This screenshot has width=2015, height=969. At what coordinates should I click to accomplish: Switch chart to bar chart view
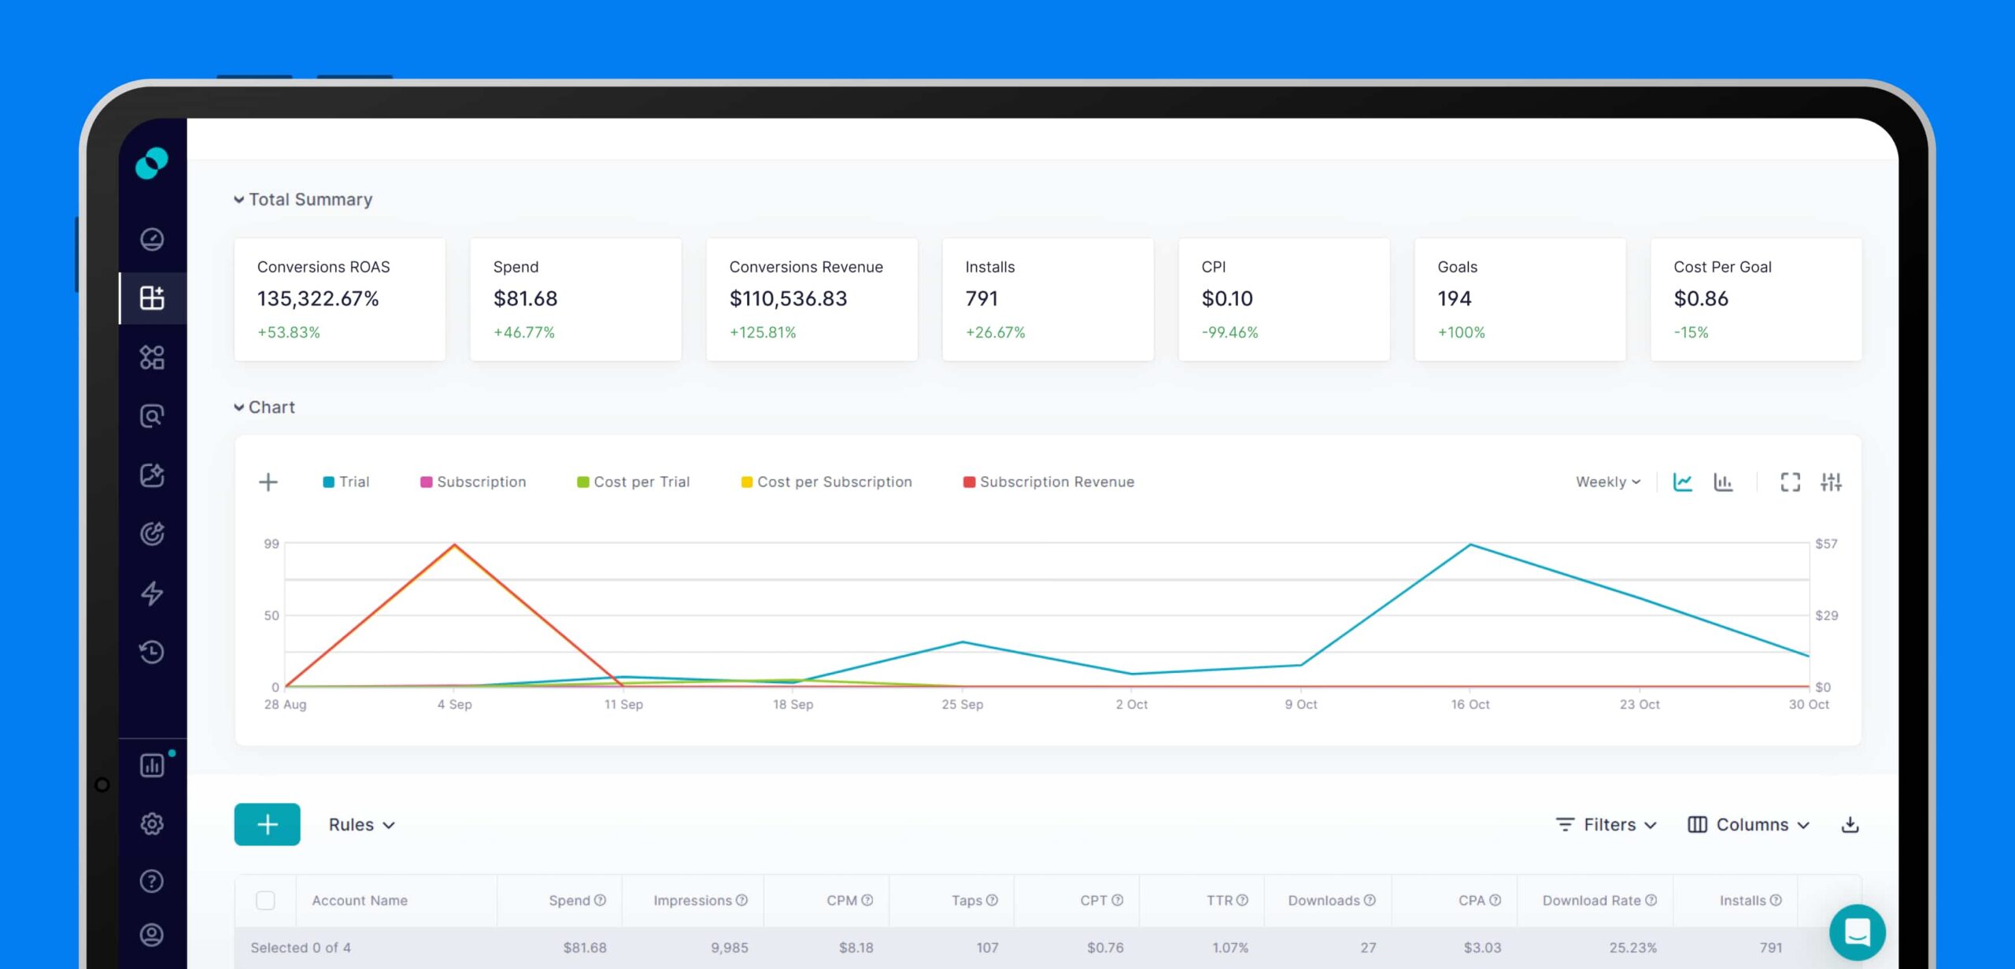pyautogui.click(x=1723, y=482)
